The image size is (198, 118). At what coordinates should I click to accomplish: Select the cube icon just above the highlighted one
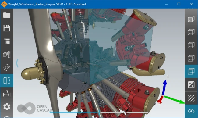tap(191, 58)
